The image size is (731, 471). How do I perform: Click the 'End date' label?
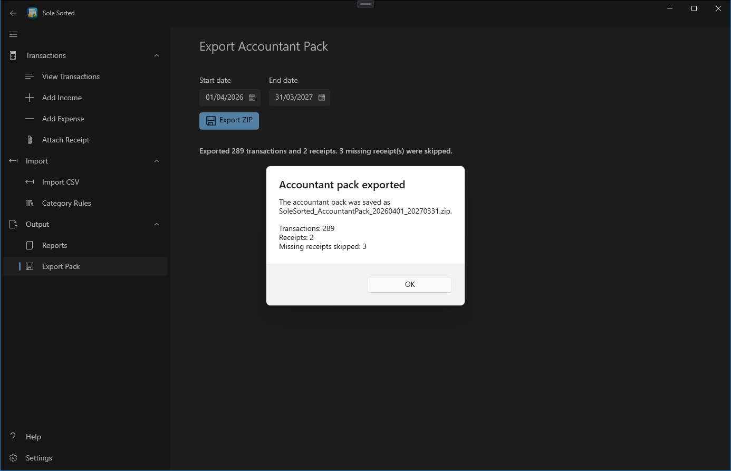(x=283, y=80)
